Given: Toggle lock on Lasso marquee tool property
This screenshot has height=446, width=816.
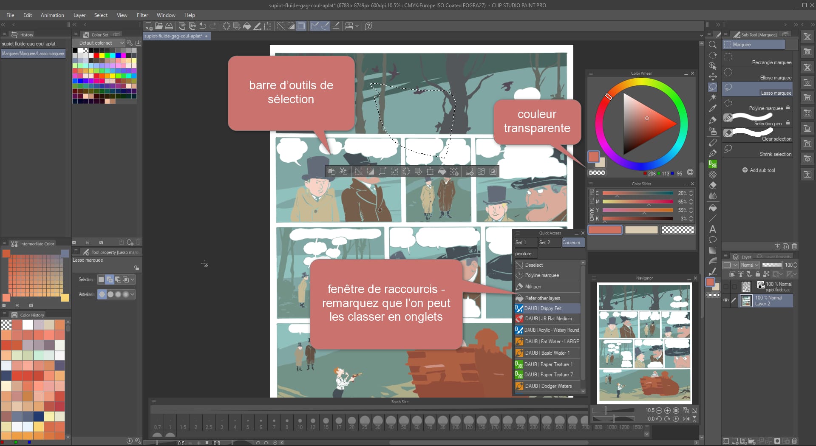Looking at the screenshot, I should point(136,268).
